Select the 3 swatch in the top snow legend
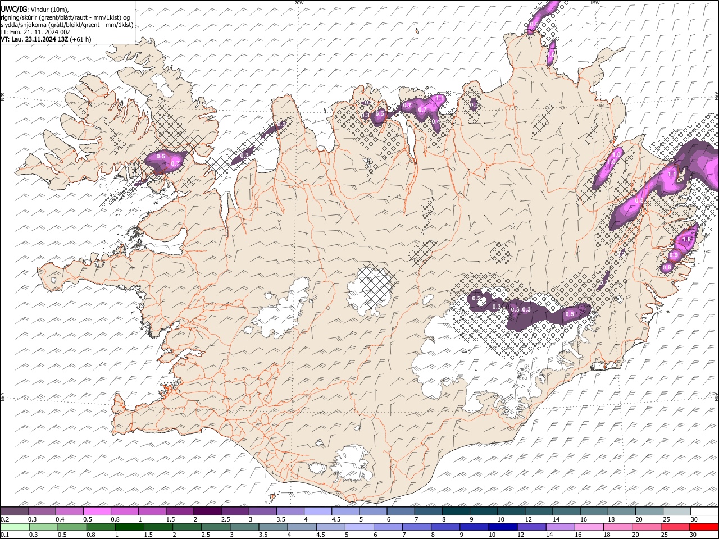The height and width of the screenshot is (539, 719). 262,511
